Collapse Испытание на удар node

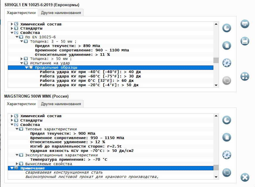pos(22,63)
